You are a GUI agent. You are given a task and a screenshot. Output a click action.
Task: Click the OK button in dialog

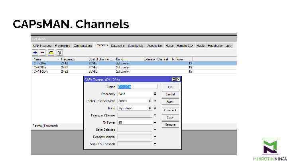pos(170,87)
